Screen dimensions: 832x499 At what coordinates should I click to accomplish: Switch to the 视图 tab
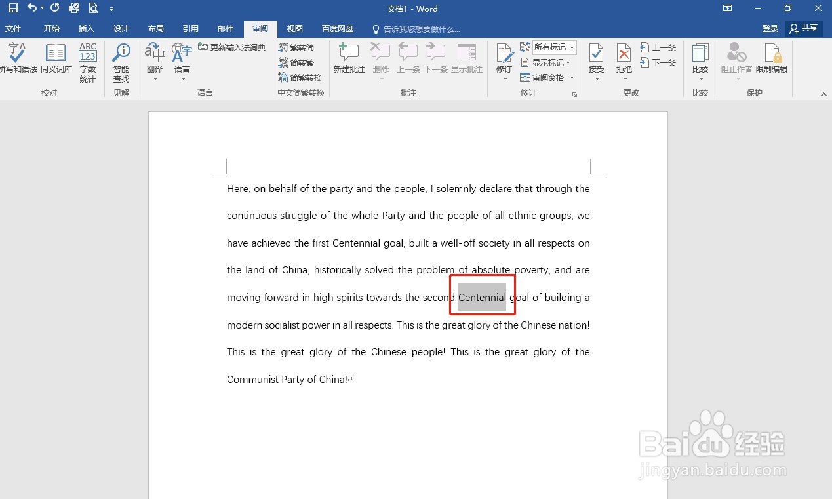pos(295,29)
